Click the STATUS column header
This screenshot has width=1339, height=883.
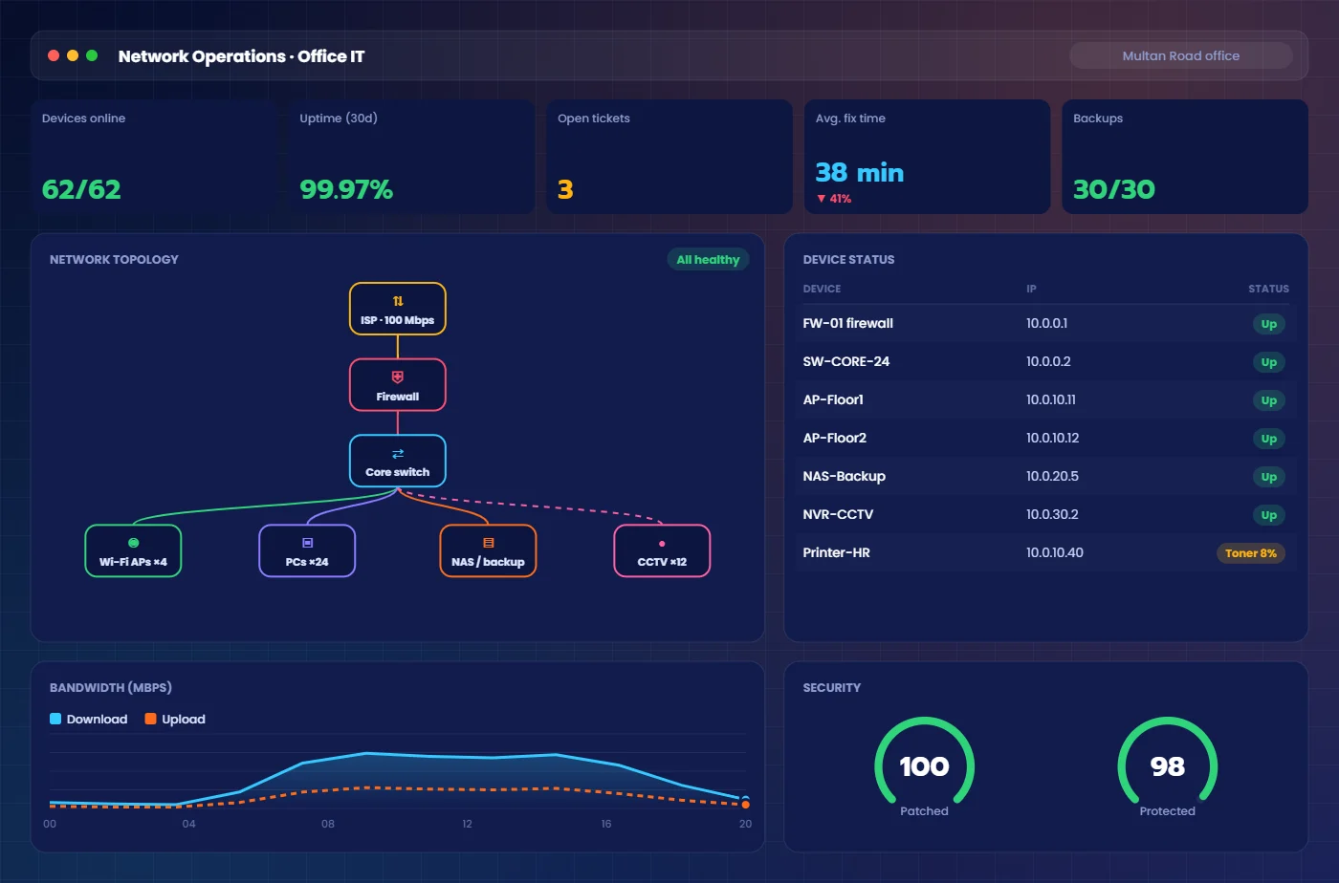[x=1268, y=289]
